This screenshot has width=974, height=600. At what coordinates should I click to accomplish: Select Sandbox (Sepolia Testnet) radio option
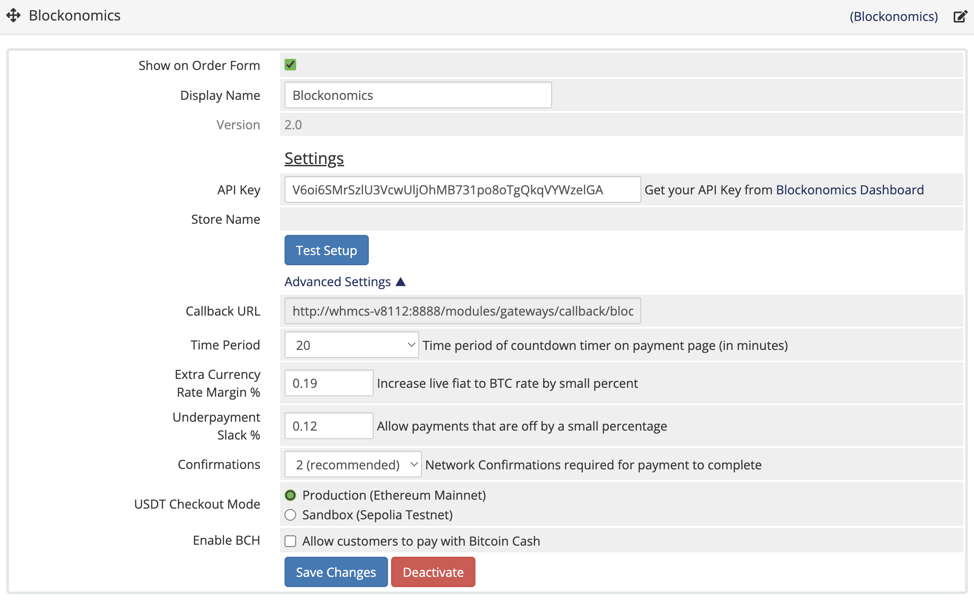click(290, 515)
